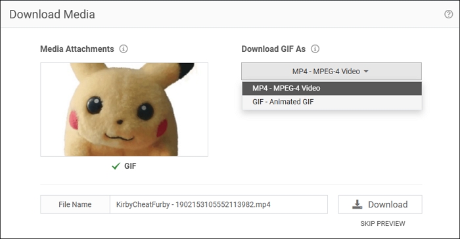Click the Download button

coord(380,204)
